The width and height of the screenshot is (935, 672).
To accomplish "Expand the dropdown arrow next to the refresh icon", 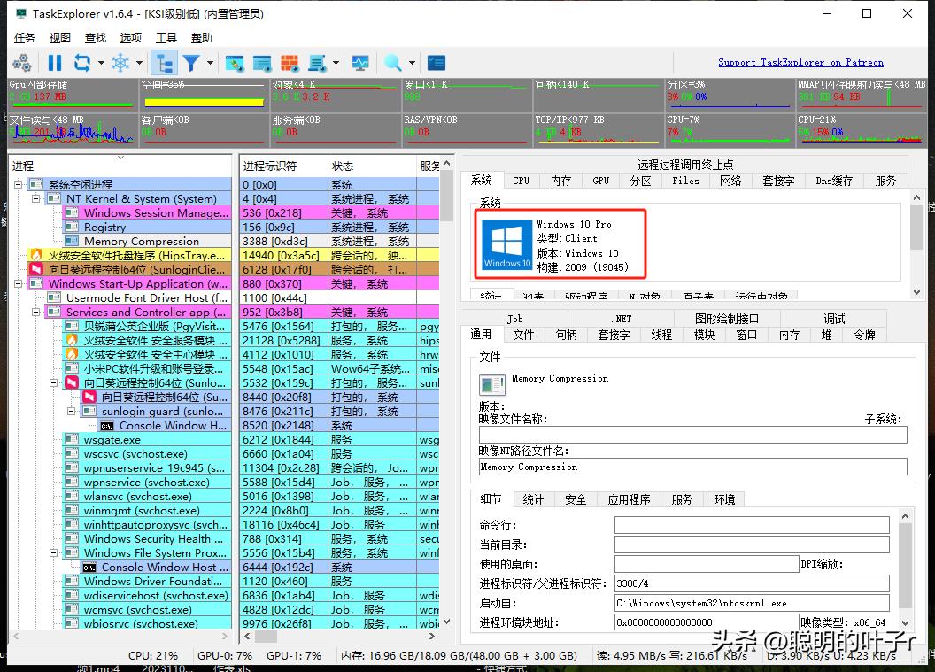I will click(101, 62).
